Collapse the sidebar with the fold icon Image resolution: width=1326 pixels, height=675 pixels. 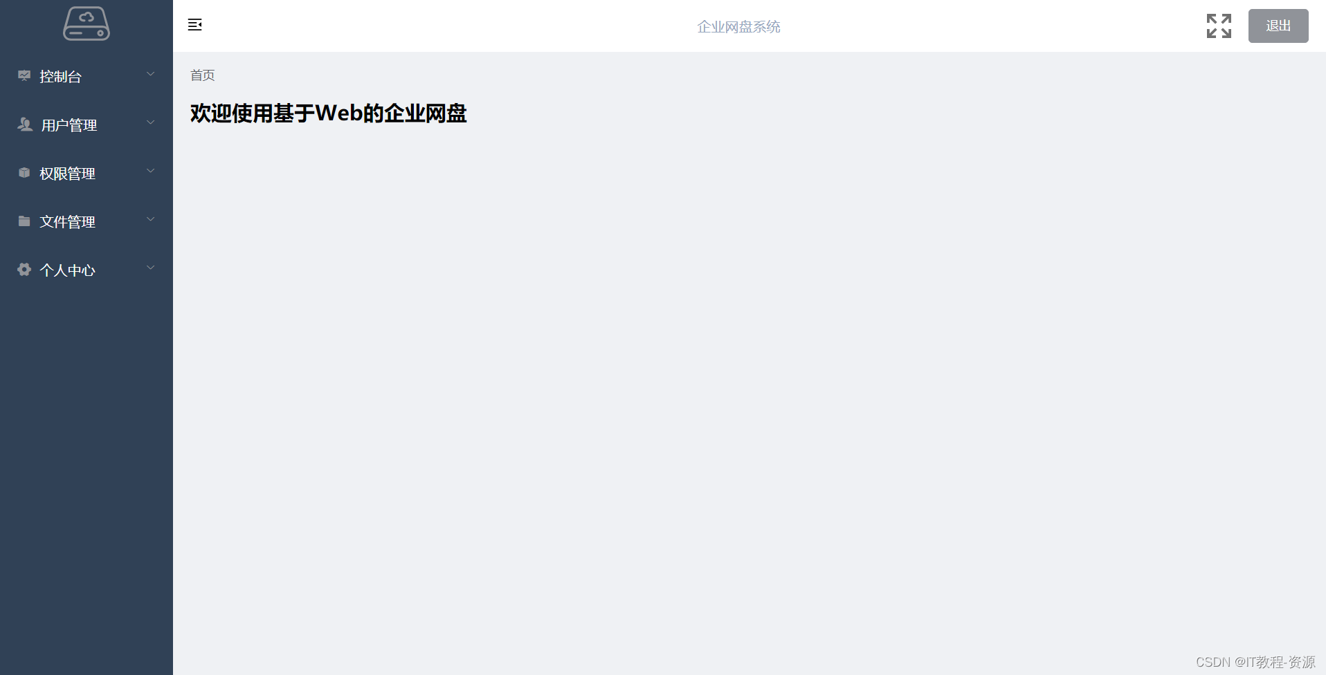click(x=195, y=25)
